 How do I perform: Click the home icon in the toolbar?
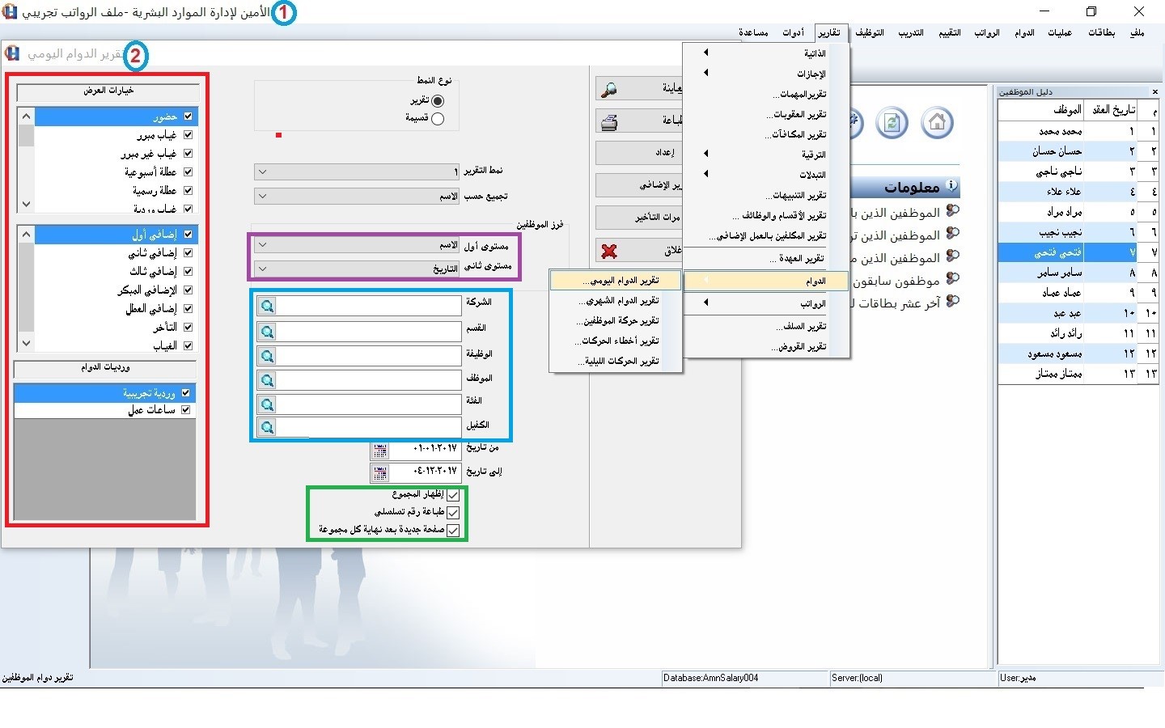click(x=937, y=123)
